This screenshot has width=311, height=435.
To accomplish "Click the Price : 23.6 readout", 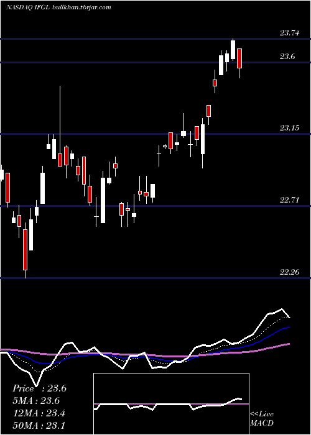I will pyautogui.click(x=39, y=388).
